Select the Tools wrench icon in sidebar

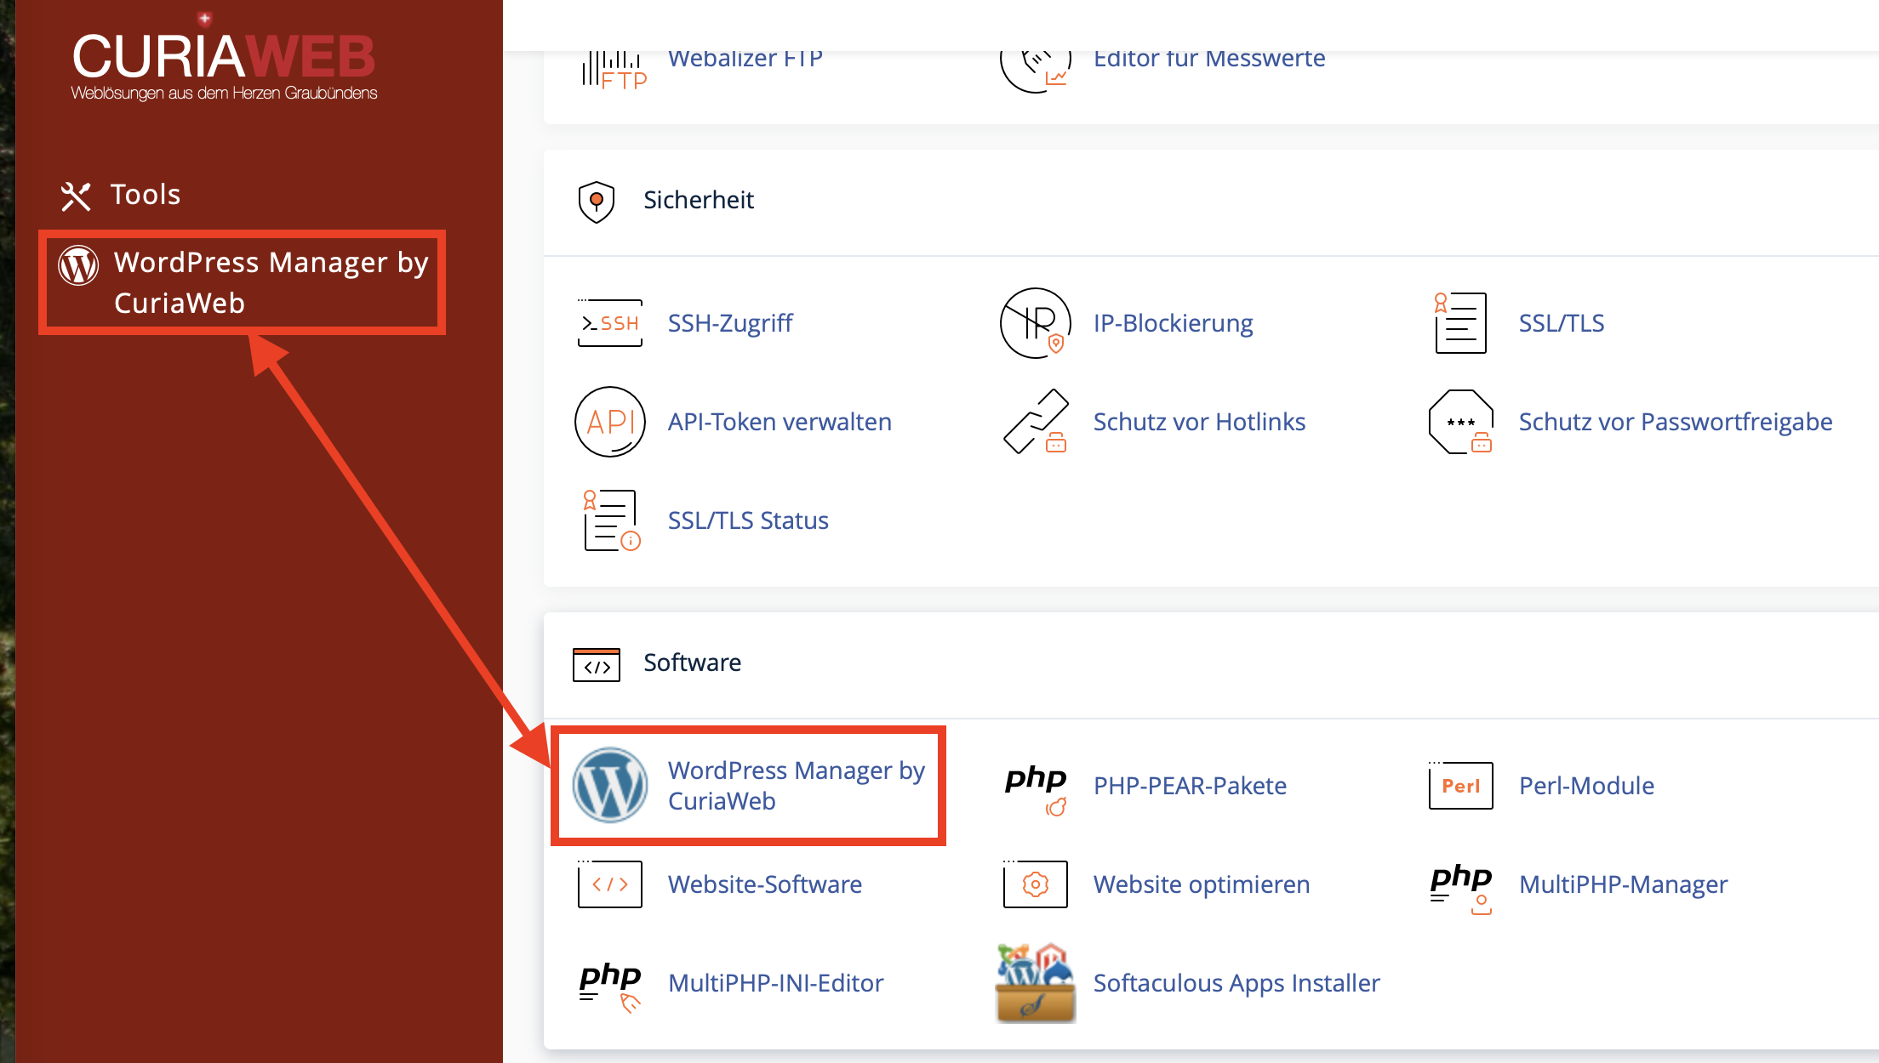click(76, 196)
